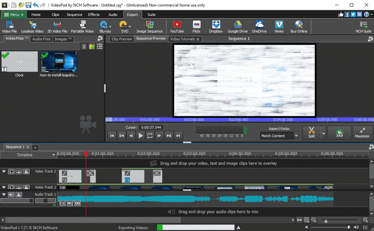The image size is (374, 231).
Task: Collapse Video Track 1
Action: click(4, 187)
